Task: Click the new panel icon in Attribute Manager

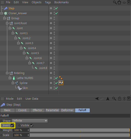Action: pos(129,99)
